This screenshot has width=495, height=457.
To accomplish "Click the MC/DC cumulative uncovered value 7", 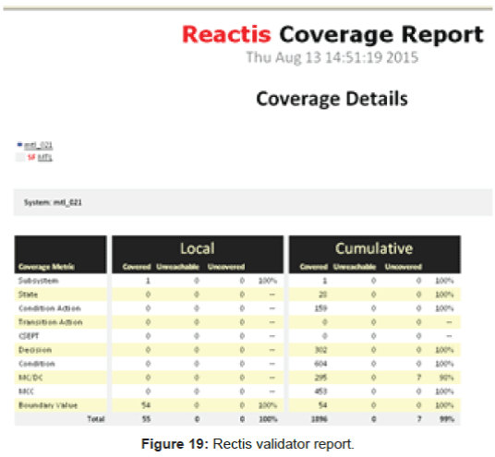I will click(x=419, y=378).
